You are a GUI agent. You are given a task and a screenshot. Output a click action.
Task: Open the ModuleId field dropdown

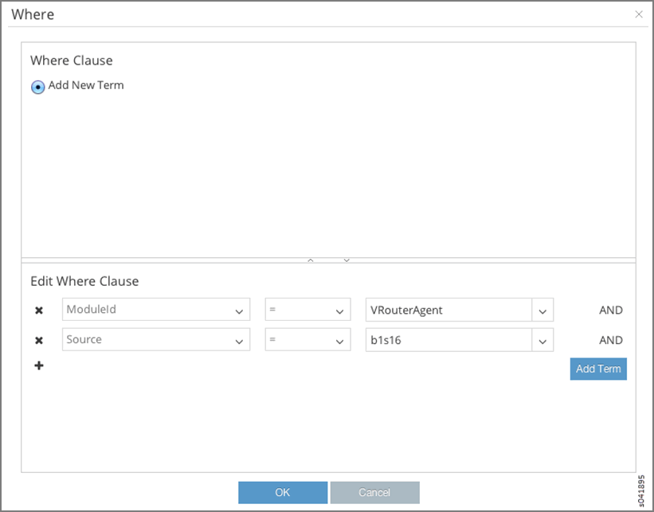[x=239, y=311]
